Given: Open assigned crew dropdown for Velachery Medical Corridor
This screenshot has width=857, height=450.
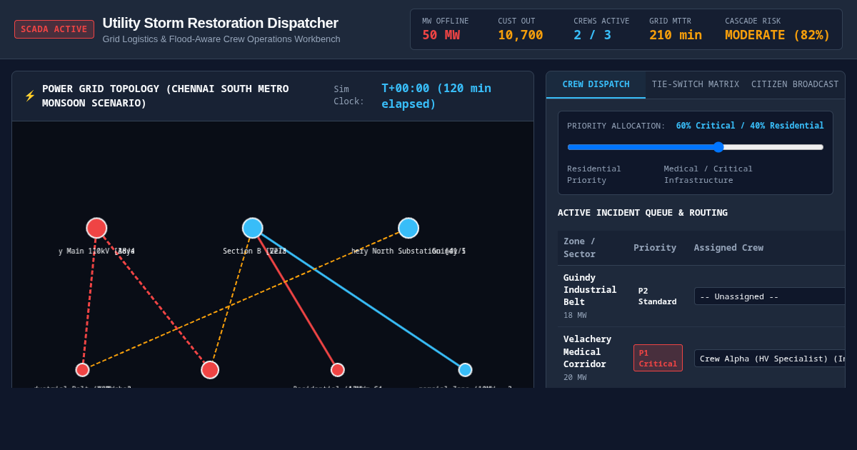Looking at the screenshot, I should coord(769,358).
